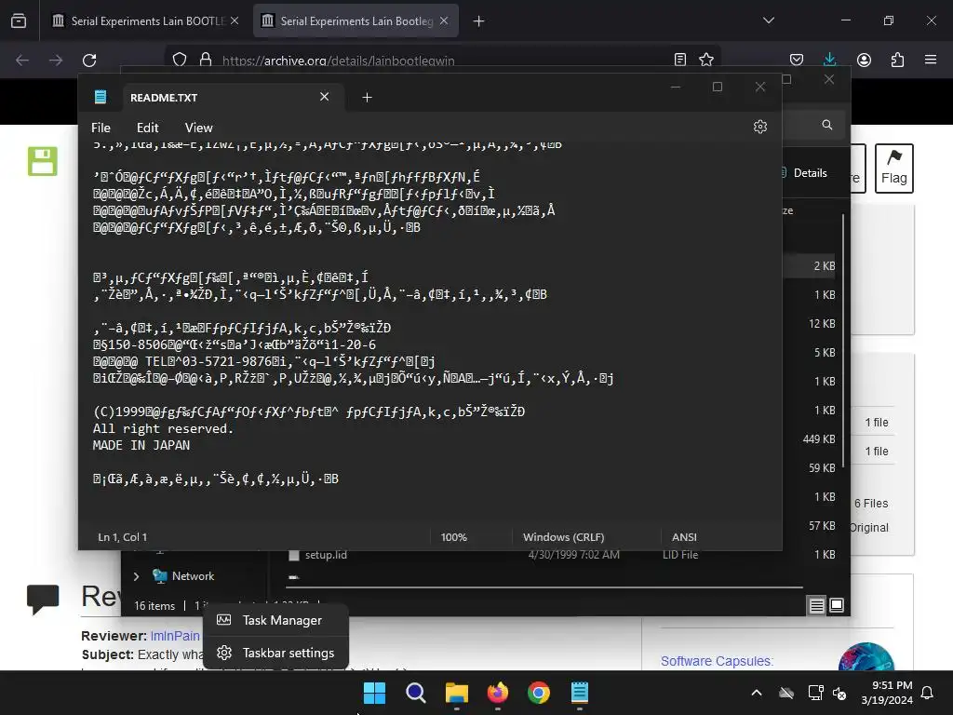Image resolution: width=953 pixels, height=715 pixels.
Task: Go back in Firefox
Action: 22,60
